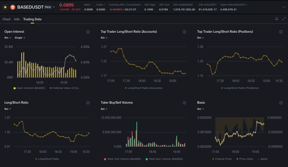Click the favorite star icon for BASEDUSDT
288x167 pixels.
point(6,7)
